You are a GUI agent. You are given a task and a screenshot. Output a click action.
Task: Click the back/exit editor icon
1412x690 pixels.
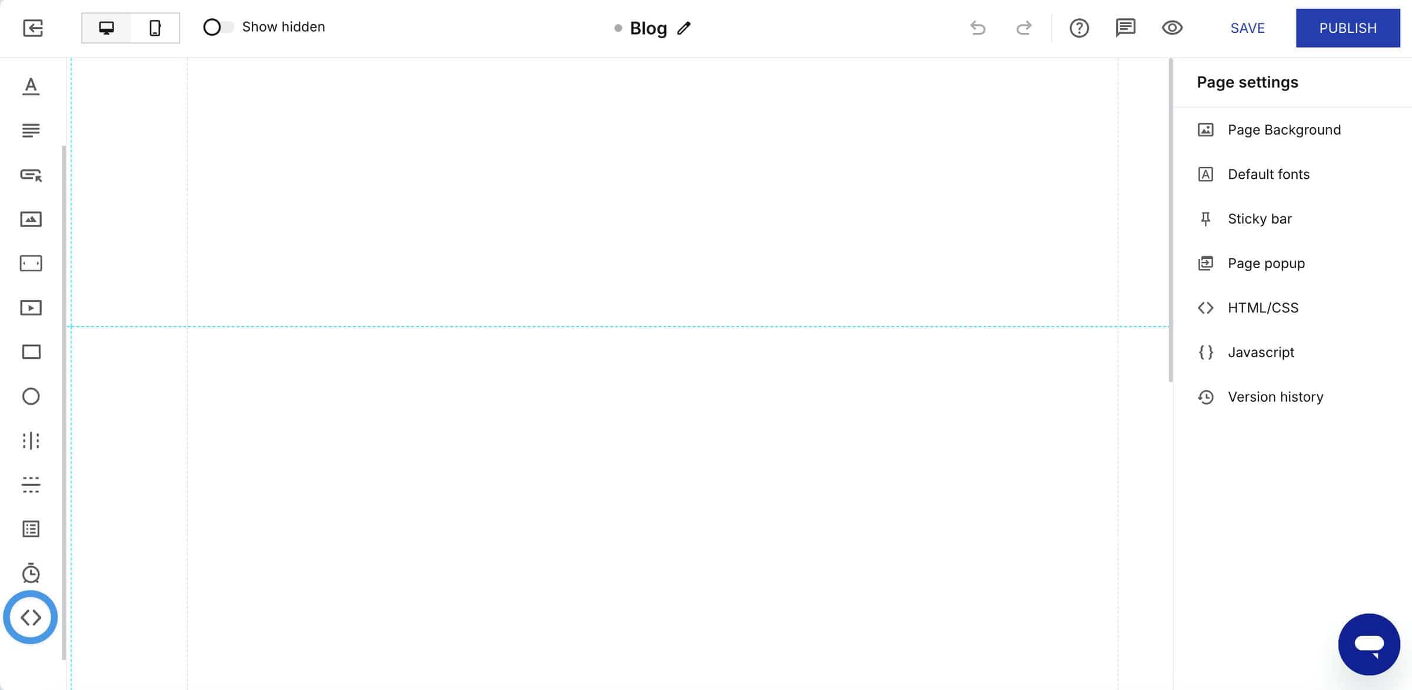pyautogui.click(x=33, y=28)
